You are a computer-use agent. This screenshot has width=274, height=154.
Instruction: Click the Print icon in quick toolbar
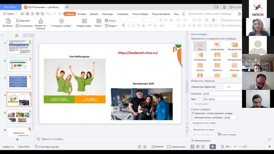(x=37, y=14)
